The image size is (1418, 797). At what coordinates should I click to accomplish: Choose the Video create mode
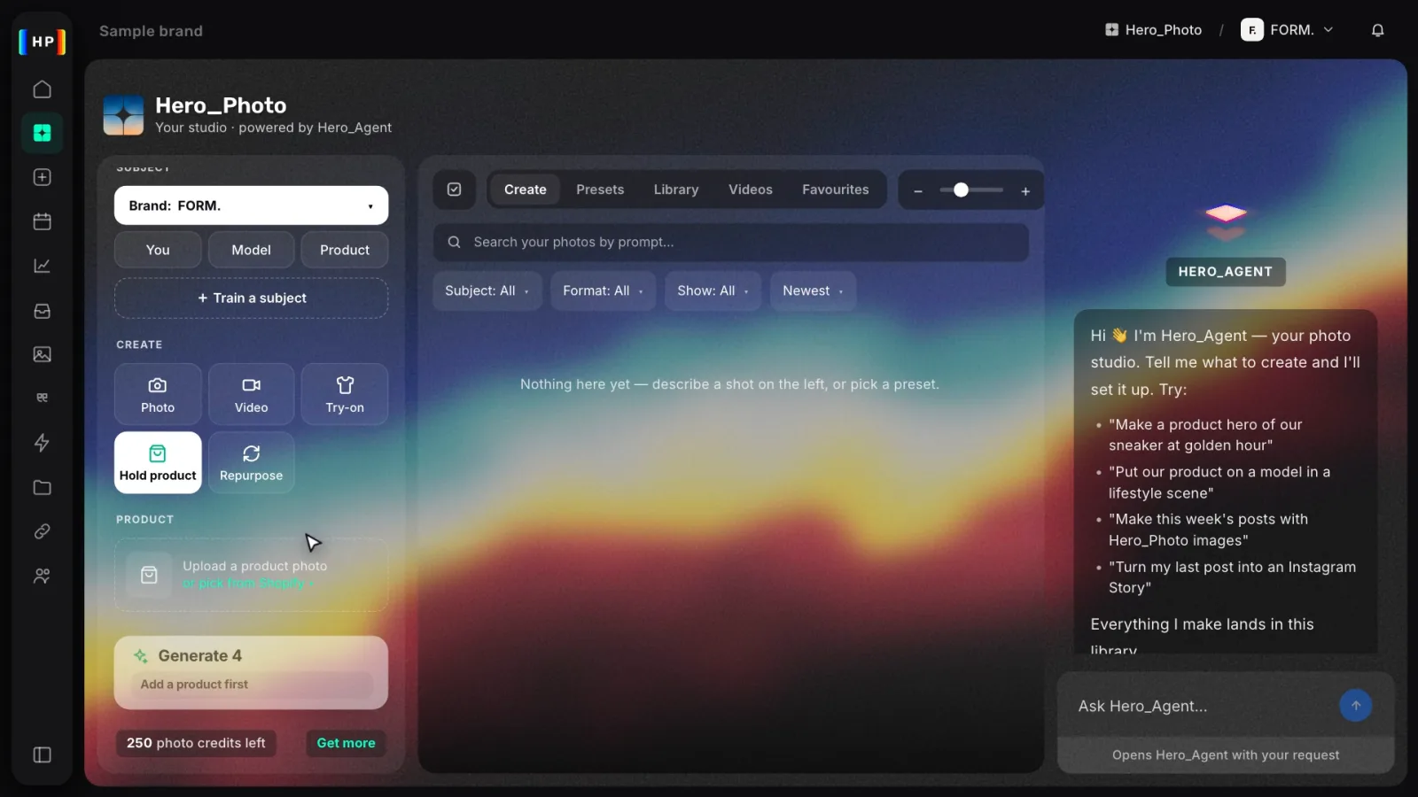coord(251,394)
